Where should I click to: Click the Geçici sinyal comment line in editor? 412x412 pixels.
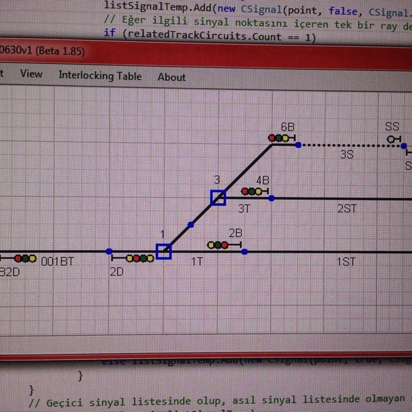click(220, 401)
